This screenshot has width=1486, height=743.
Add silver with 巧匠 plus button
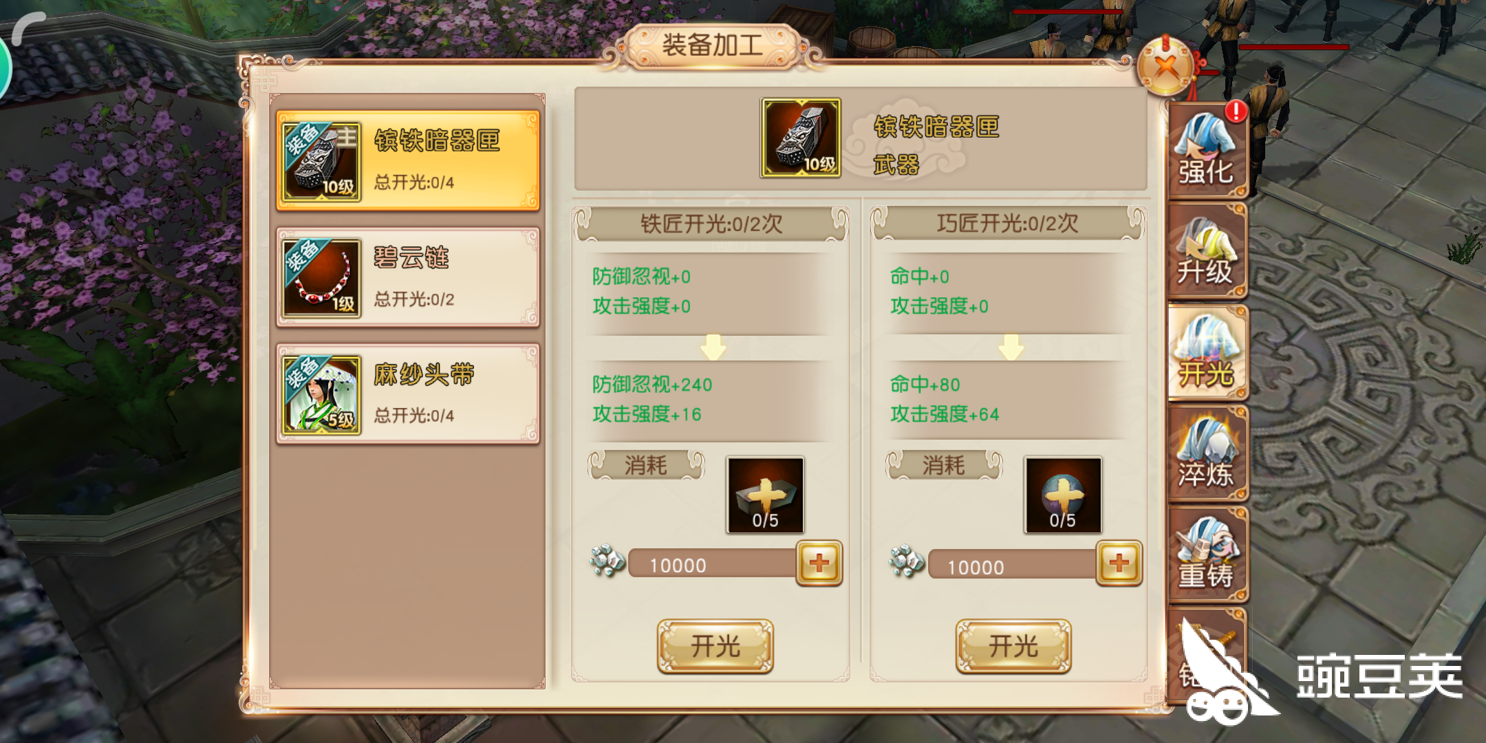1119,563
